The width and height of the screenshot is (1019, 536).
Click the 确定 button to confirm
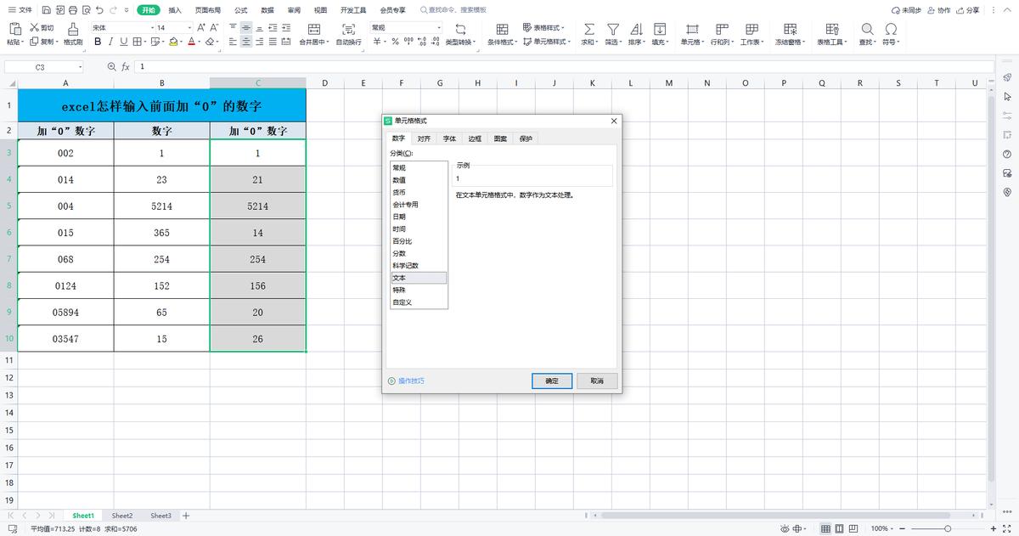point(552,381)
